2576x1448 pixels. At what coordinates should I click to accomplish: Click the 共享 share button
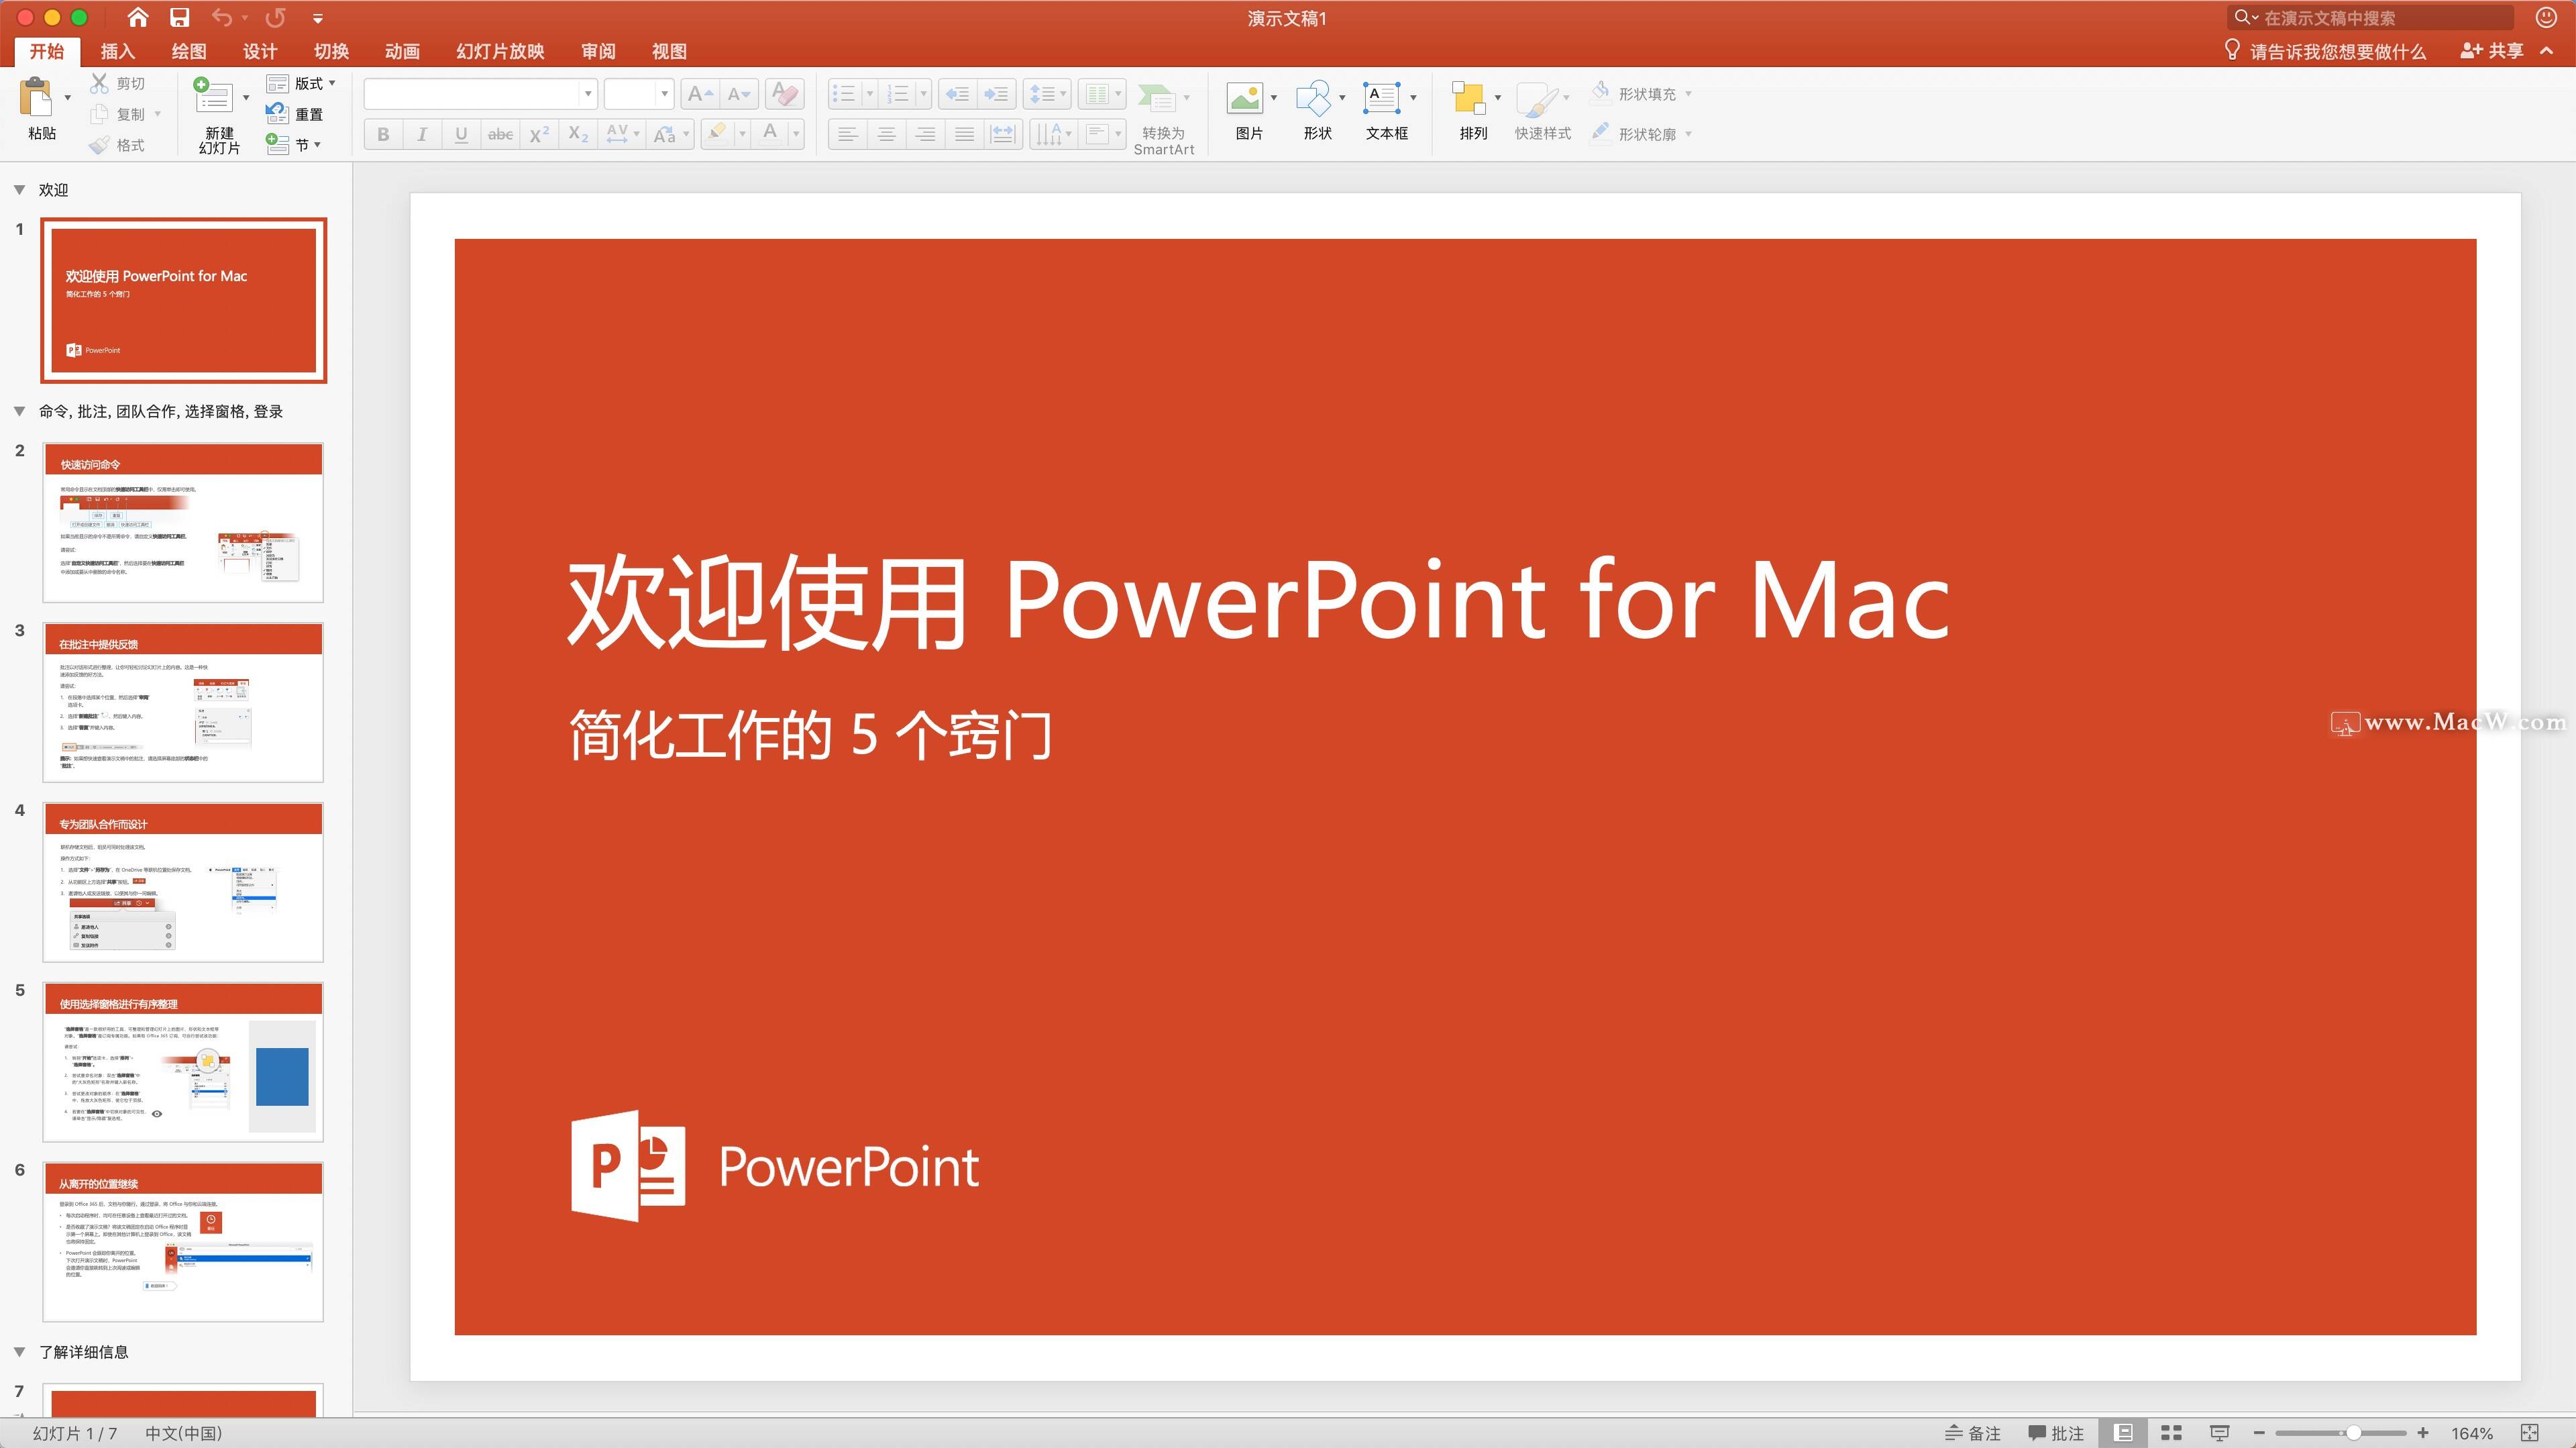click(2491, 50)
